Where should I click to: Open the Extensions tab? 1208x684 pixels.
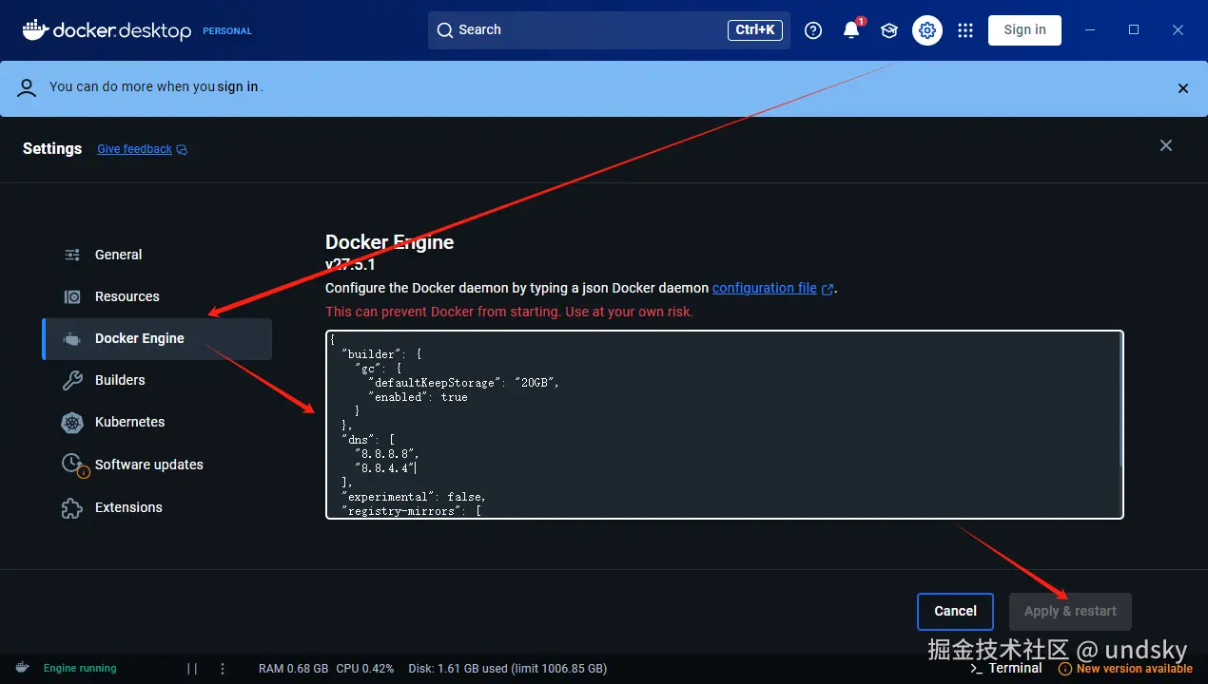(157, 507)
